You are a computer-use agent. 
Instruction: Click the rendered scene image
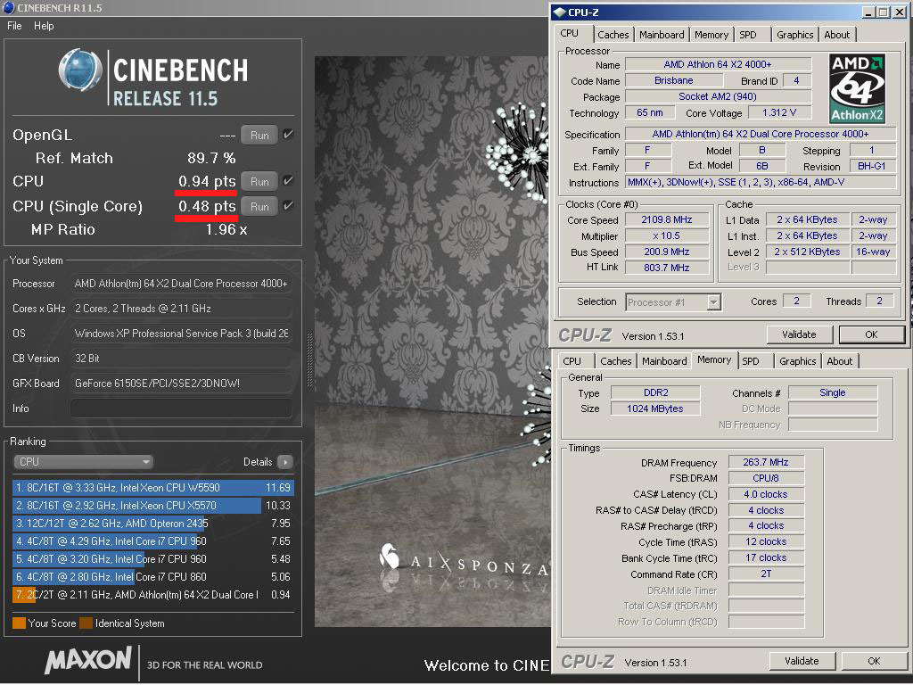click(432, 342)
